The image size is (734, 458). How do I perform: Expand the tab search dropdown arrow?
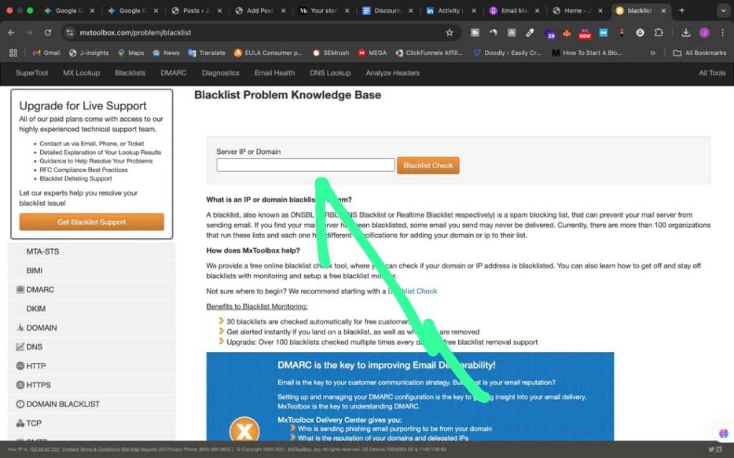click(723, 10)
